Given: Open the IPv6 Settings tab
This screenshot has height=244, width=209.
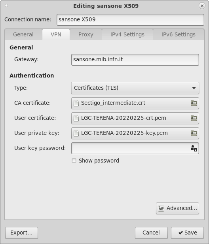Looking at the screenshot, I should click(x=179, y=34).
